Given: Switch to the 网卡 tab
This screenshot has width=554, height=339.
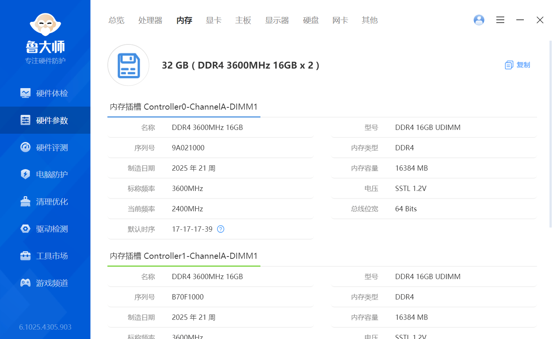Looking at the screenshot, I should coord(340,20).
